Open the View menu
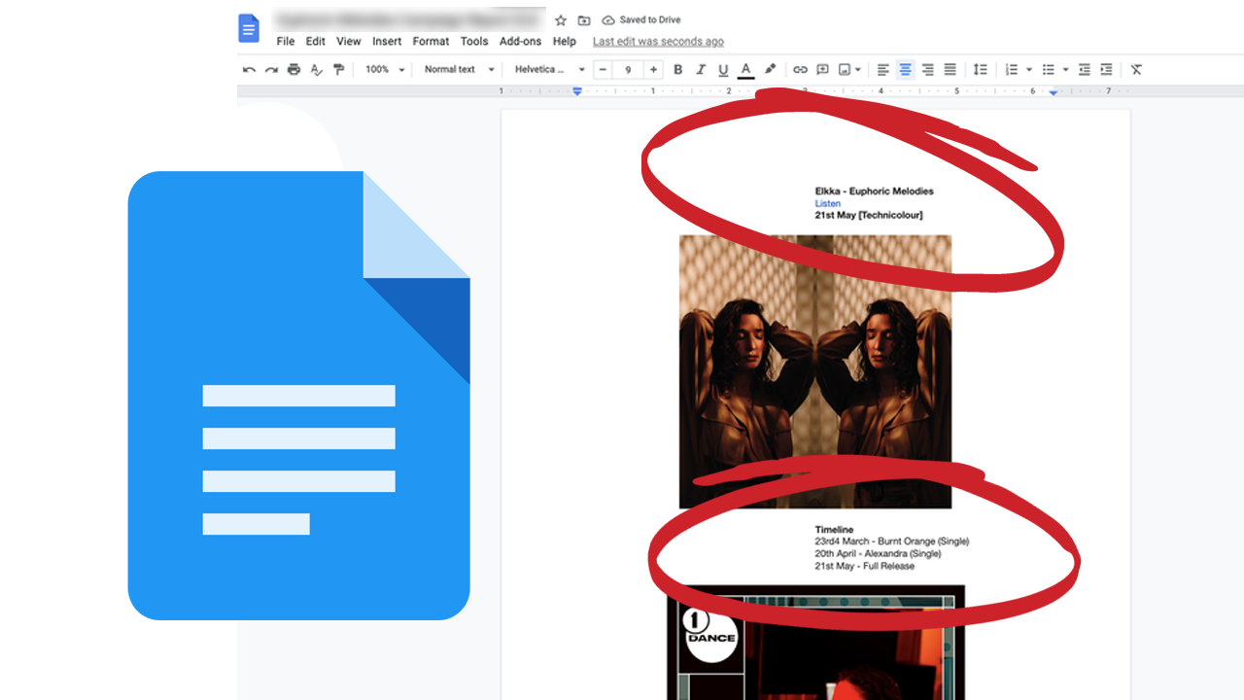The image size is (1244, 700). (349, 42)
